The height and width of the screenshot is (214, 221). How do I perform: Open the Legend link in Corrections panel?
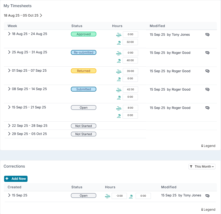click(x=208, y=210)
